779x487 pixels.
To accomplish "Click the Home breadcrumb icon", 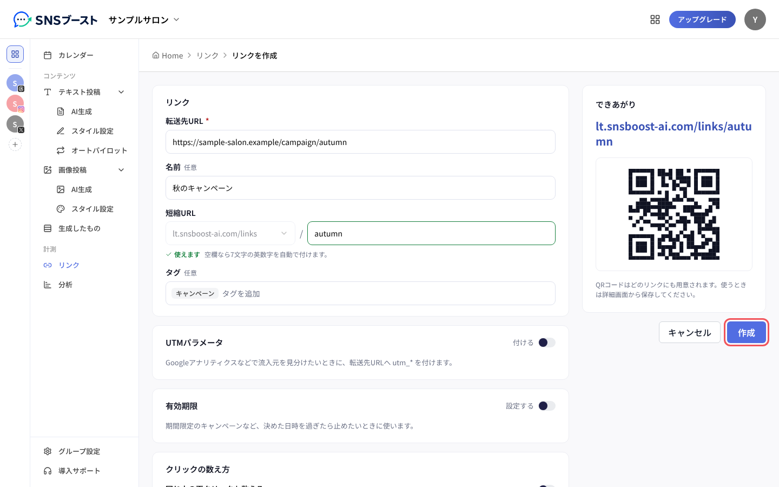I will click(x=156, y=55).
